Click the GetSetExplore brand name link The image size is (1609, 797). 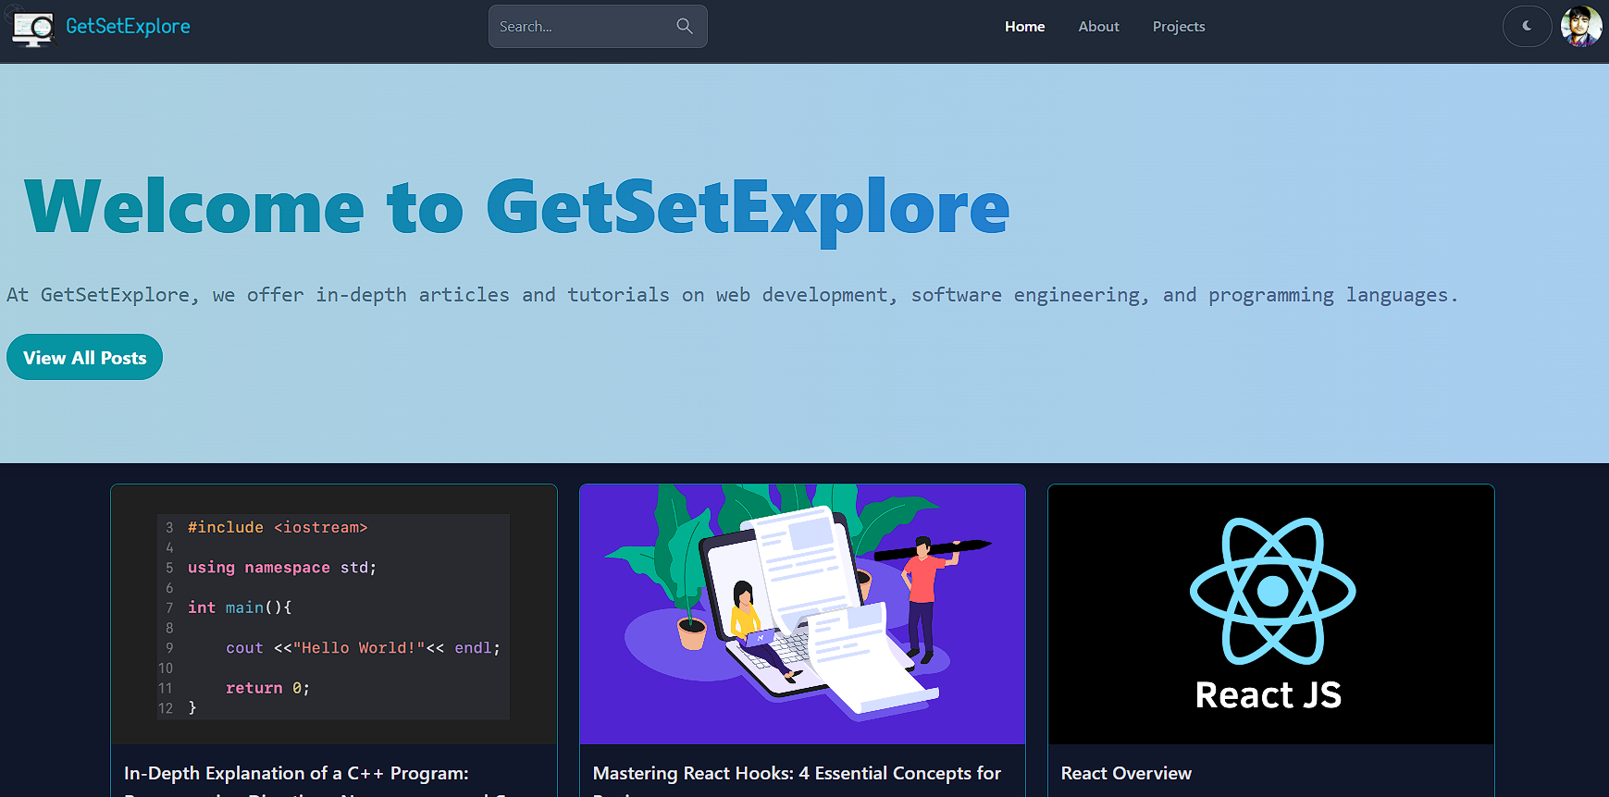[128, 27]
